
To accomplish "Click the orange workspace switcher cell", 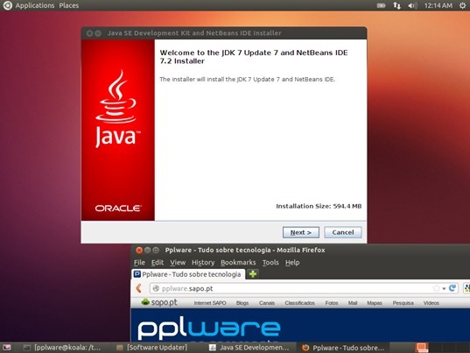I will point(422,348).
